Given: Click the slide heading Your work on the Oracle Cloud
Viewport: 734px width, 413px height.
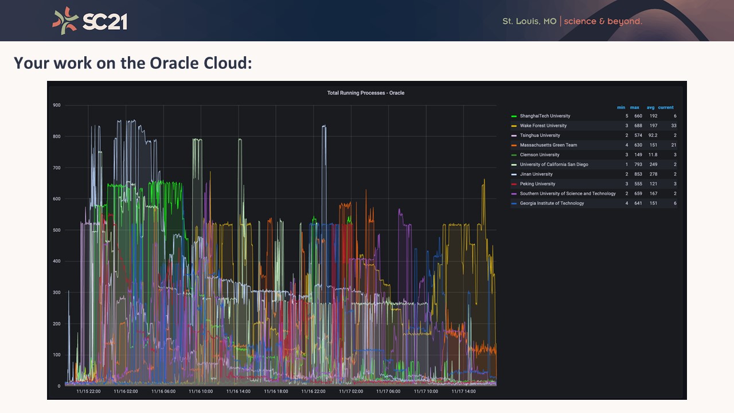Looking at the screenshot, I should (133, 63).
